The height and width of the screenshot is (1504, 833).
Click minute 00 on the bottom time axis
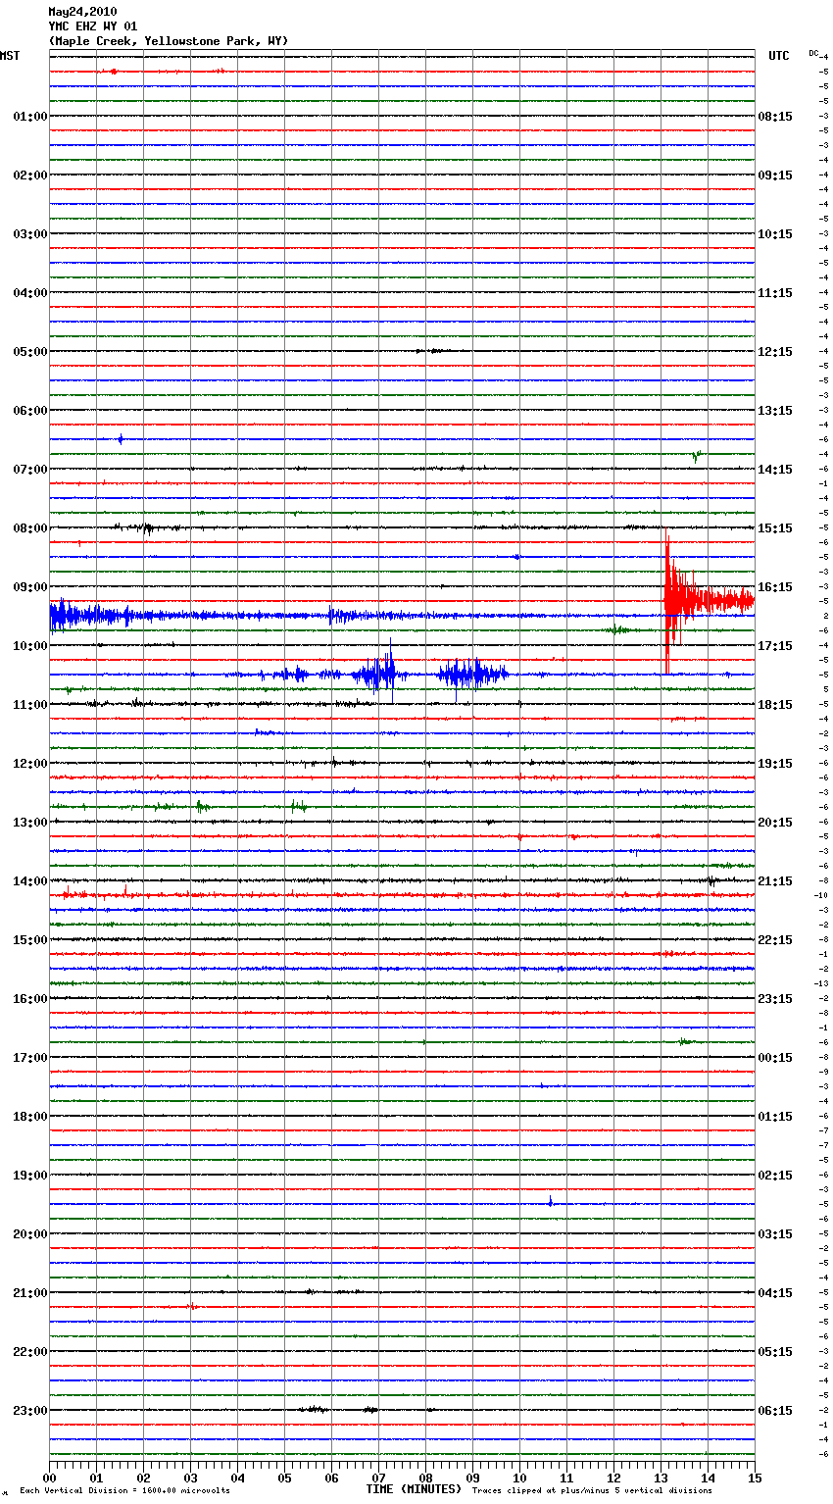pyautogui.click(x=49, y=1478)
